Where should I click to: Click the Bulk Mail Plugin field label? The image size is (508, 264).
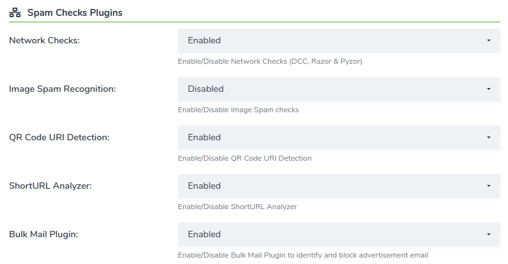(x=44, y=234)
